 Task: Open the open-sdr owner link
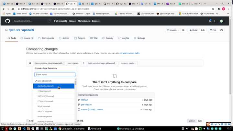pos(15,30)
